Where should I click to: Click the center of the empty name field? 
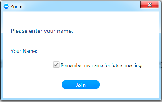(100, 50)
